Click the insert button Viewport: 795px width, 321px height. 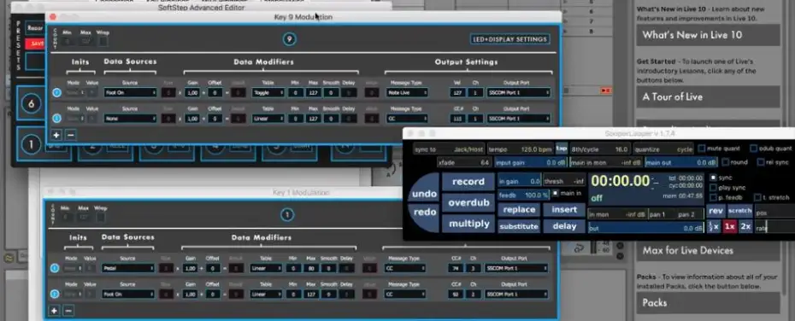[564, 210]
